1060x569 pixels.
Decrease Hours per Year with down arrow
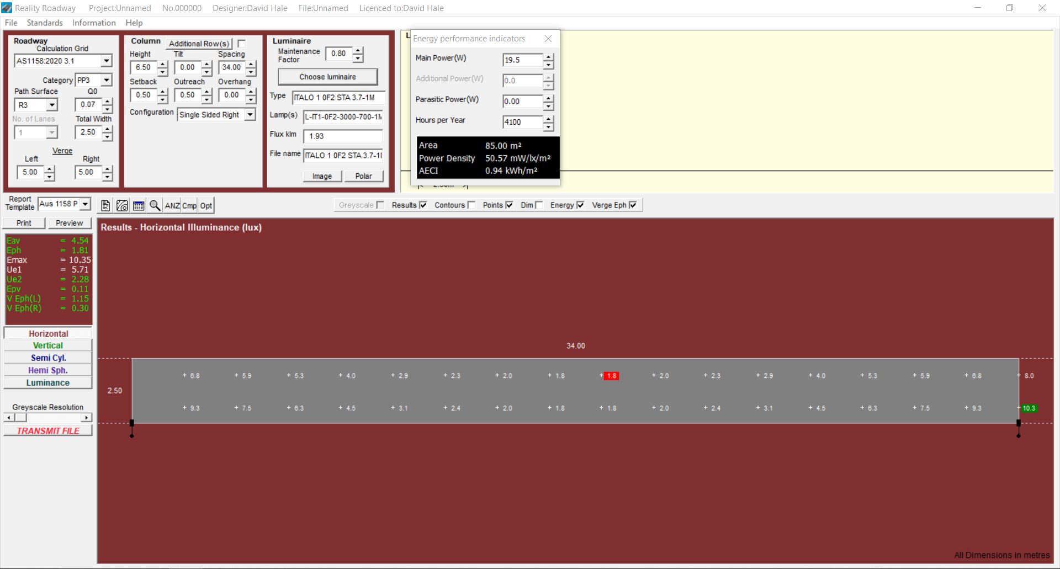548,126
